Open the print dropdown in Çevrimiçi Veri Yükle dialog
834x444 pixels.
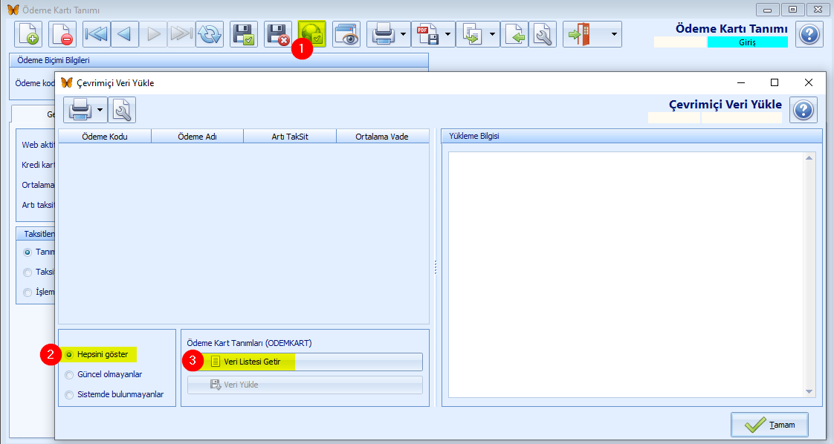[x=100, y=110]
